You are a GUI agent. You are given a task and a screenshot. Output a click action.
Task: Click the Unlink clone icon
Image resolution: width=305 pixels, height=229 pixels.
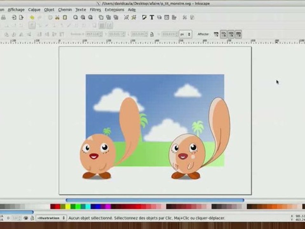coord(116,17)
